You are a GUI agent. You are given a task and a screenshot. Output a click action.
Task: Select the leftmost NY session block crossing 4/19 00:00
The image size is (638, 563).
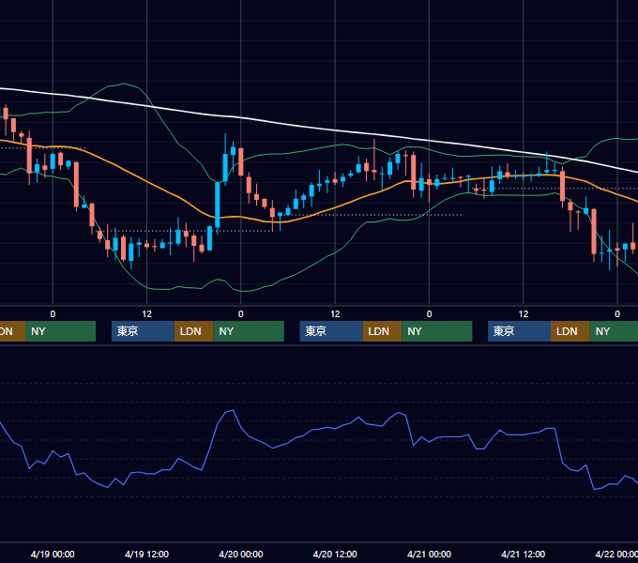[60, 331]
